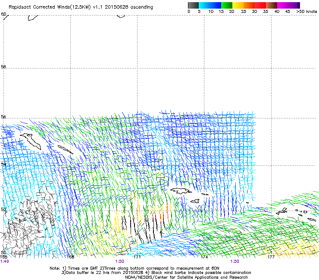Click the cyan 5-10 knots color segment

204,5
